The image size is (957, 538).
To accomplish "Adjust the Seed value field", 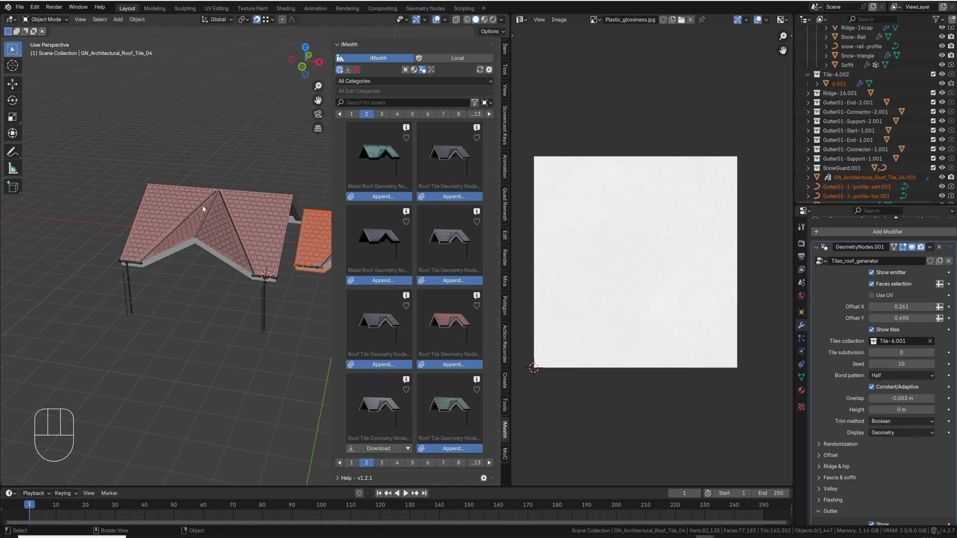I will [901, 364].
